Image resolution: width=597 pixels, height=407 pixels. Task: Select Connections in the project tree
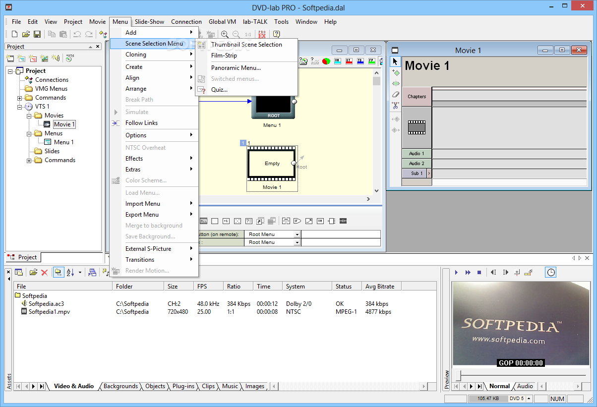pyautogui.click(x=52, y=80)
